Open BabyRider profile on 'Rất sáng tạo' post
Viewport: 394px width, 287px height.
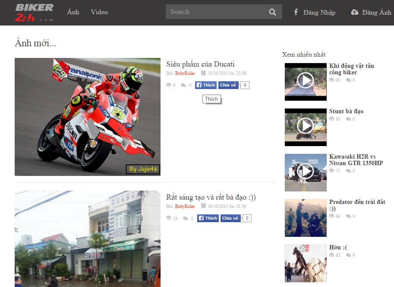(x=185, y=206)
